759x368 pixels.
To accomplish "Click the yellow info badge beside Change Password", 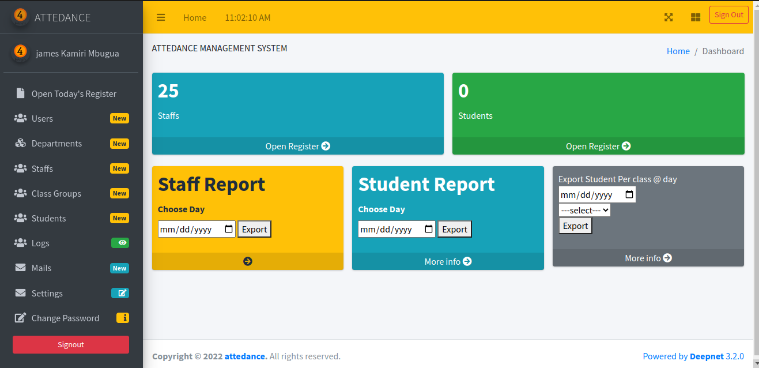I will click(123, 318).
